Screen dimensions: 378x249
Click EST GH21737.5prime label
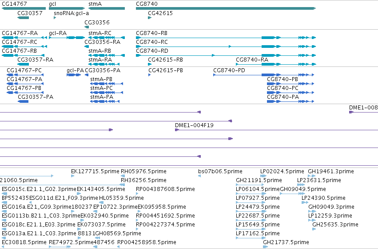[286, 242]
